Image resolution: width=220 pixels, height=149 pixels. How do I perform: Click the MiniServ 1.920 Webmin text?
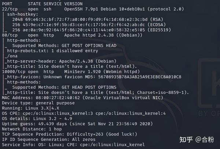pyautogui.click(x=102, y=71)
